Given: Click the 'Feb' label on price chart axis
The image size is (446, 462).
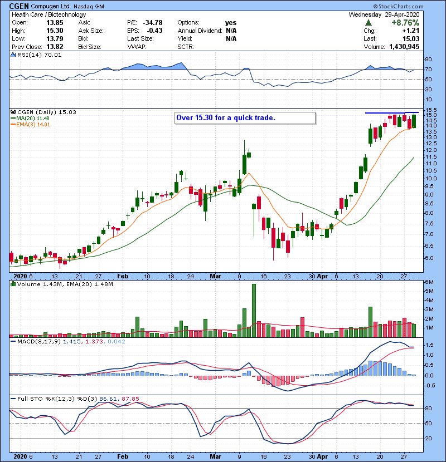Looking at the screenshot, I should click(124, 276).
